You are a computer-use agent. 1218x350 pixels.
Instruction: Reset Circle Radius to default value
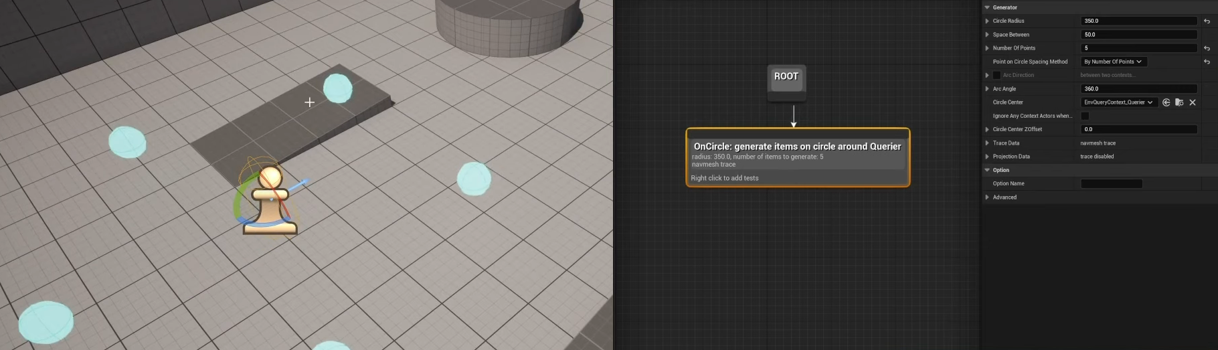tap(1207, 21)
